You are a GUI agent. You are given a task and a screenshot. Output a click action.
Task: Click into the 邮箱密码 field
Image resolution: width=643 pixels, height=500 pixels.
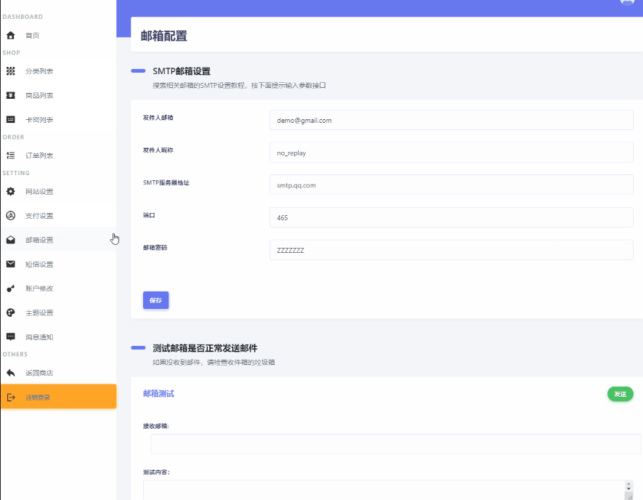click(451, 250)
